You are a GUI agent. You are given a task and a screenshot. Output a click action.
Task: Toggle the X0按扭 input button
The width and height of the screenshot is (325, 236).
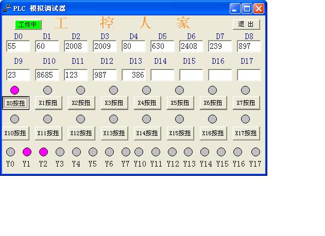click(x=15, y=103)
